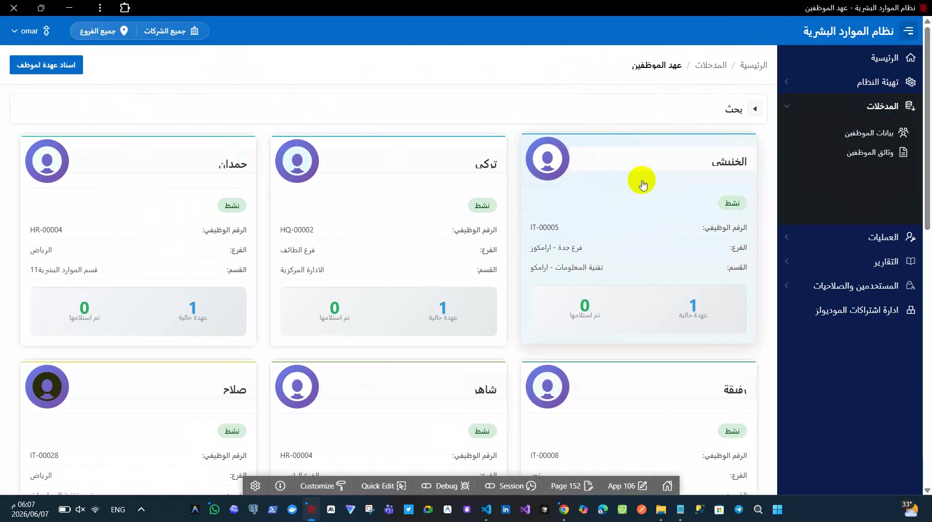Click the شاهر employee avatar
The image size is (932, 522).
pyautogui.click(x=297, y=387)
